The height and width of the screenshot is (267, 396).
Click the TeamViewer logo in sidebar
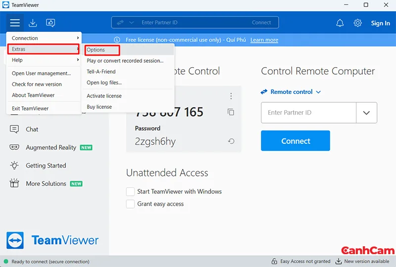coord(52,240)
